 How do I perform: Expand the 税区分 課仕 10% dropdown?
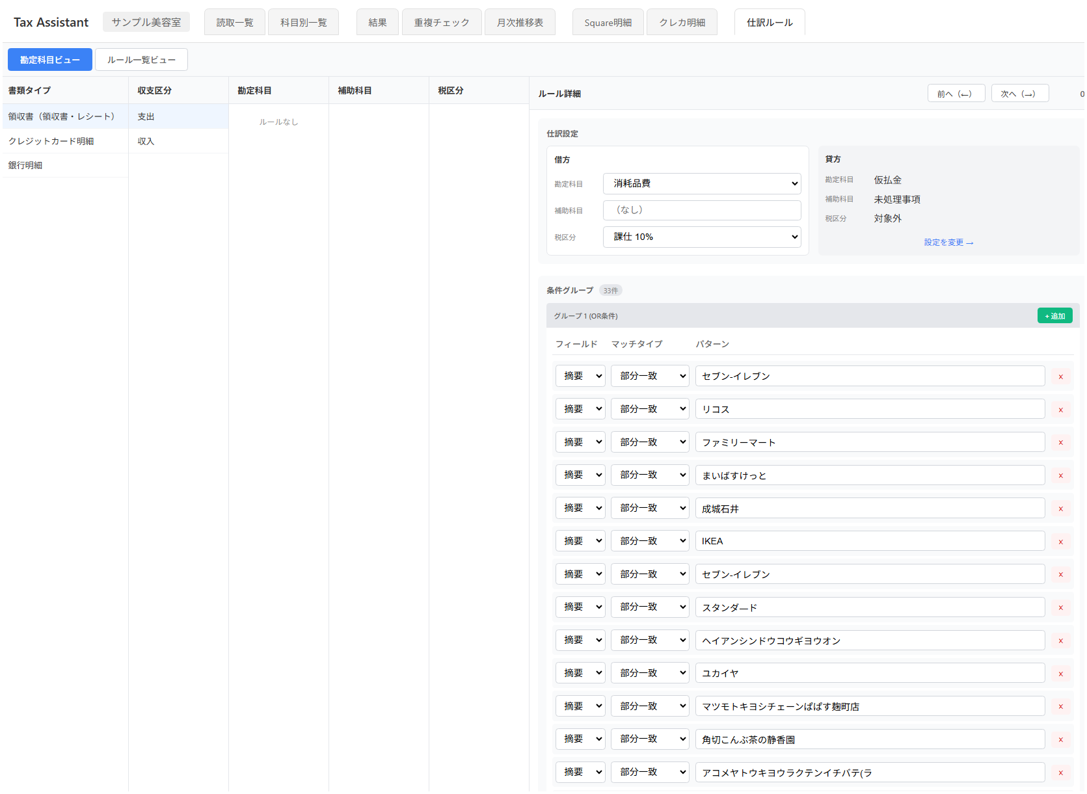click(x=702, y=237)
